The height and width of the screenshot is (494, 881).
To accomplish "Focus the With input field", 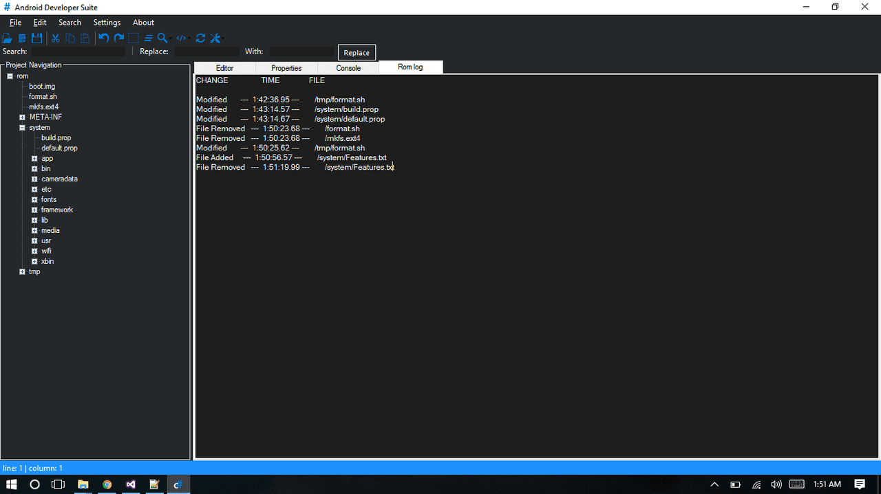I will (x=301, y=52).
